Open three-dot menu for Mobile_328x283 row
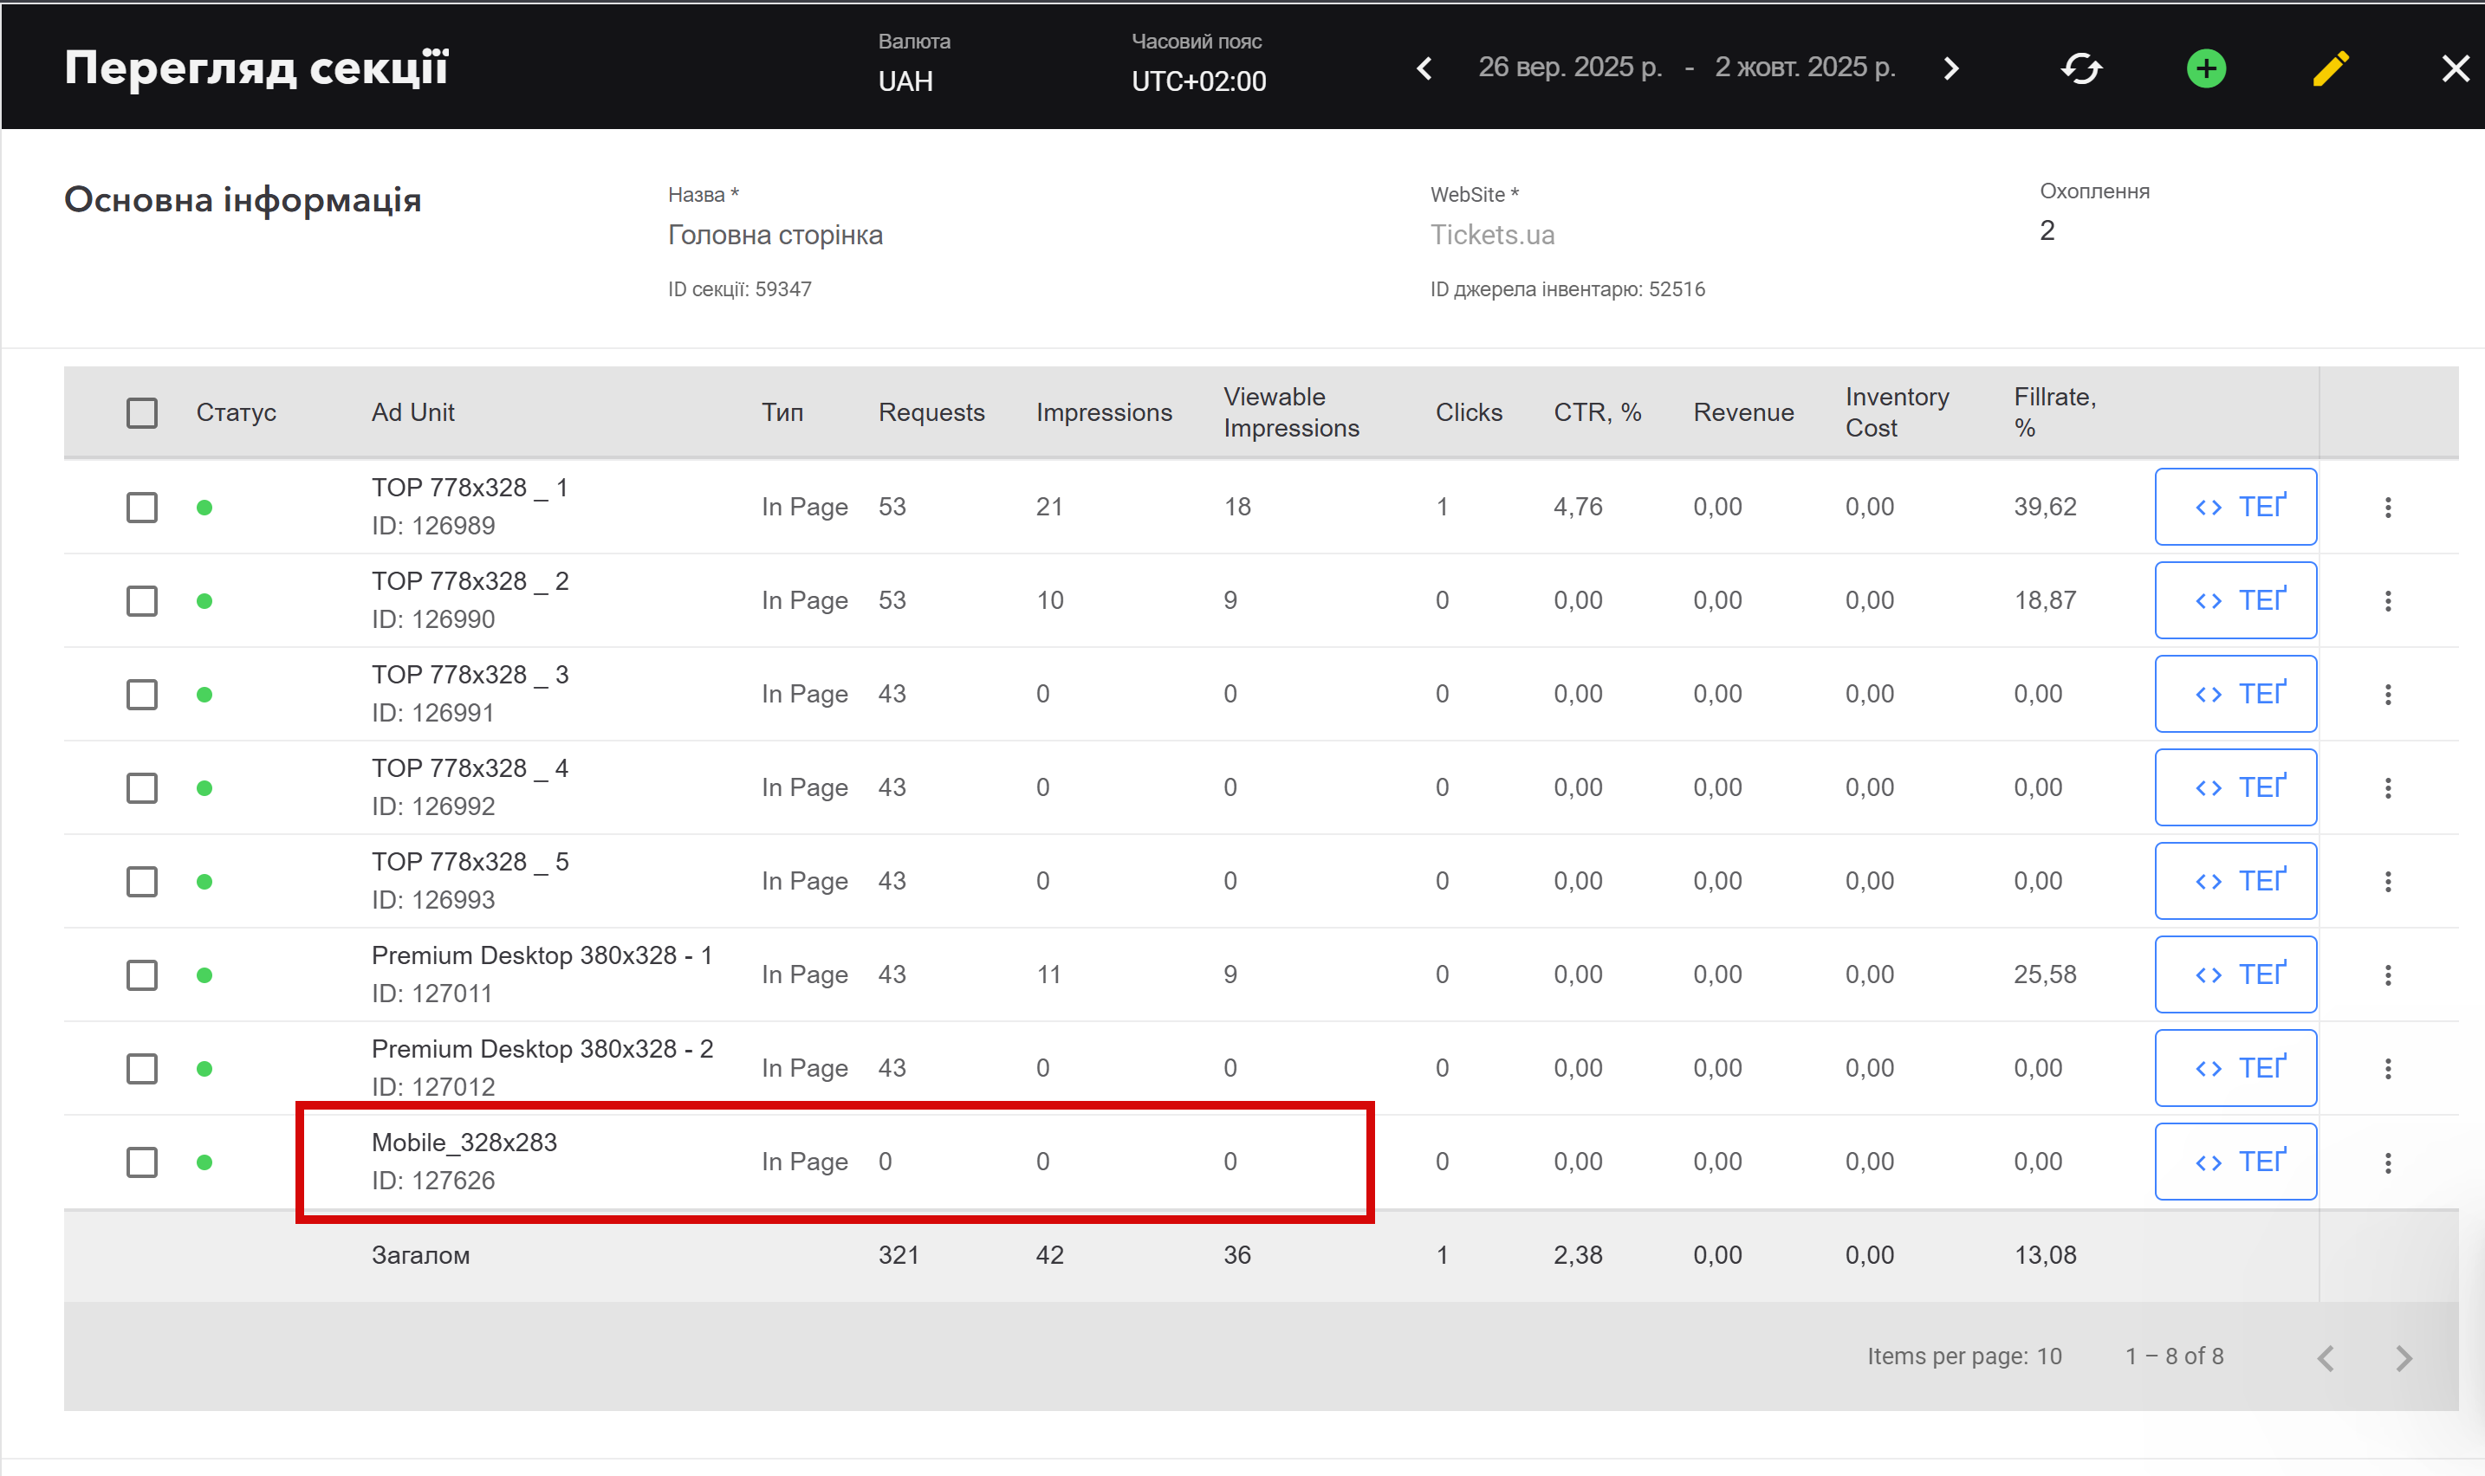This screenshot has height=1476, width=2485. pyautogui.click(x=2387, y=1162)
